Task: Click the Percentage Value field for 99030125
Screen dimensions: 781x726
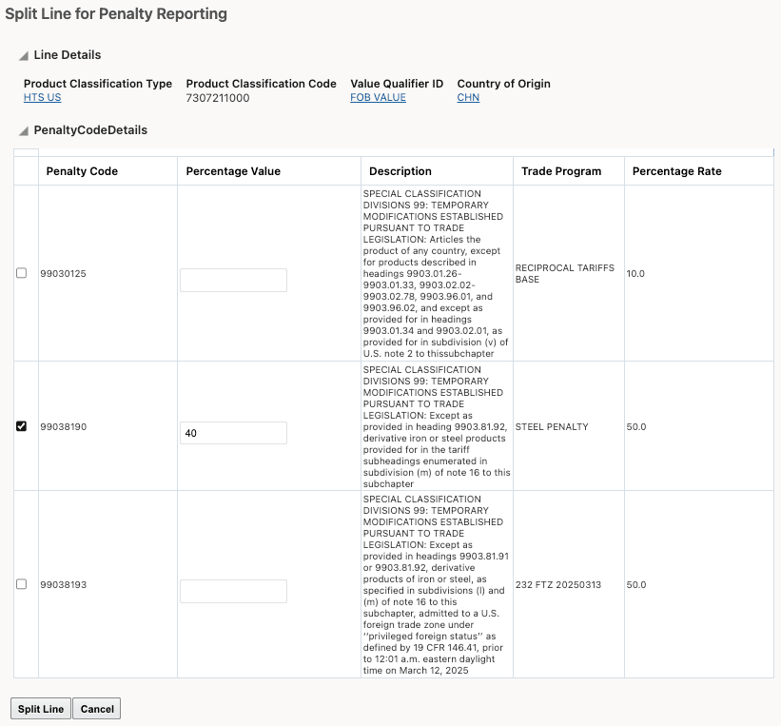Action: click(233, 280)
